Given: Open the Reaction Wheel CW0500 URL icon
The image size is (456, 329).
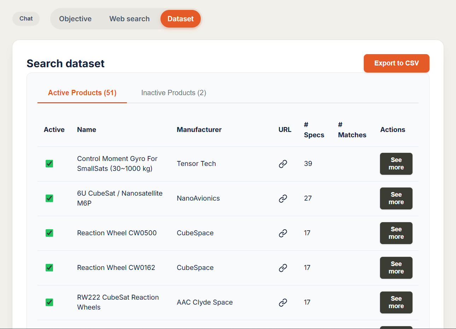Looking at the screenshot, I should [x=283, y=233].
